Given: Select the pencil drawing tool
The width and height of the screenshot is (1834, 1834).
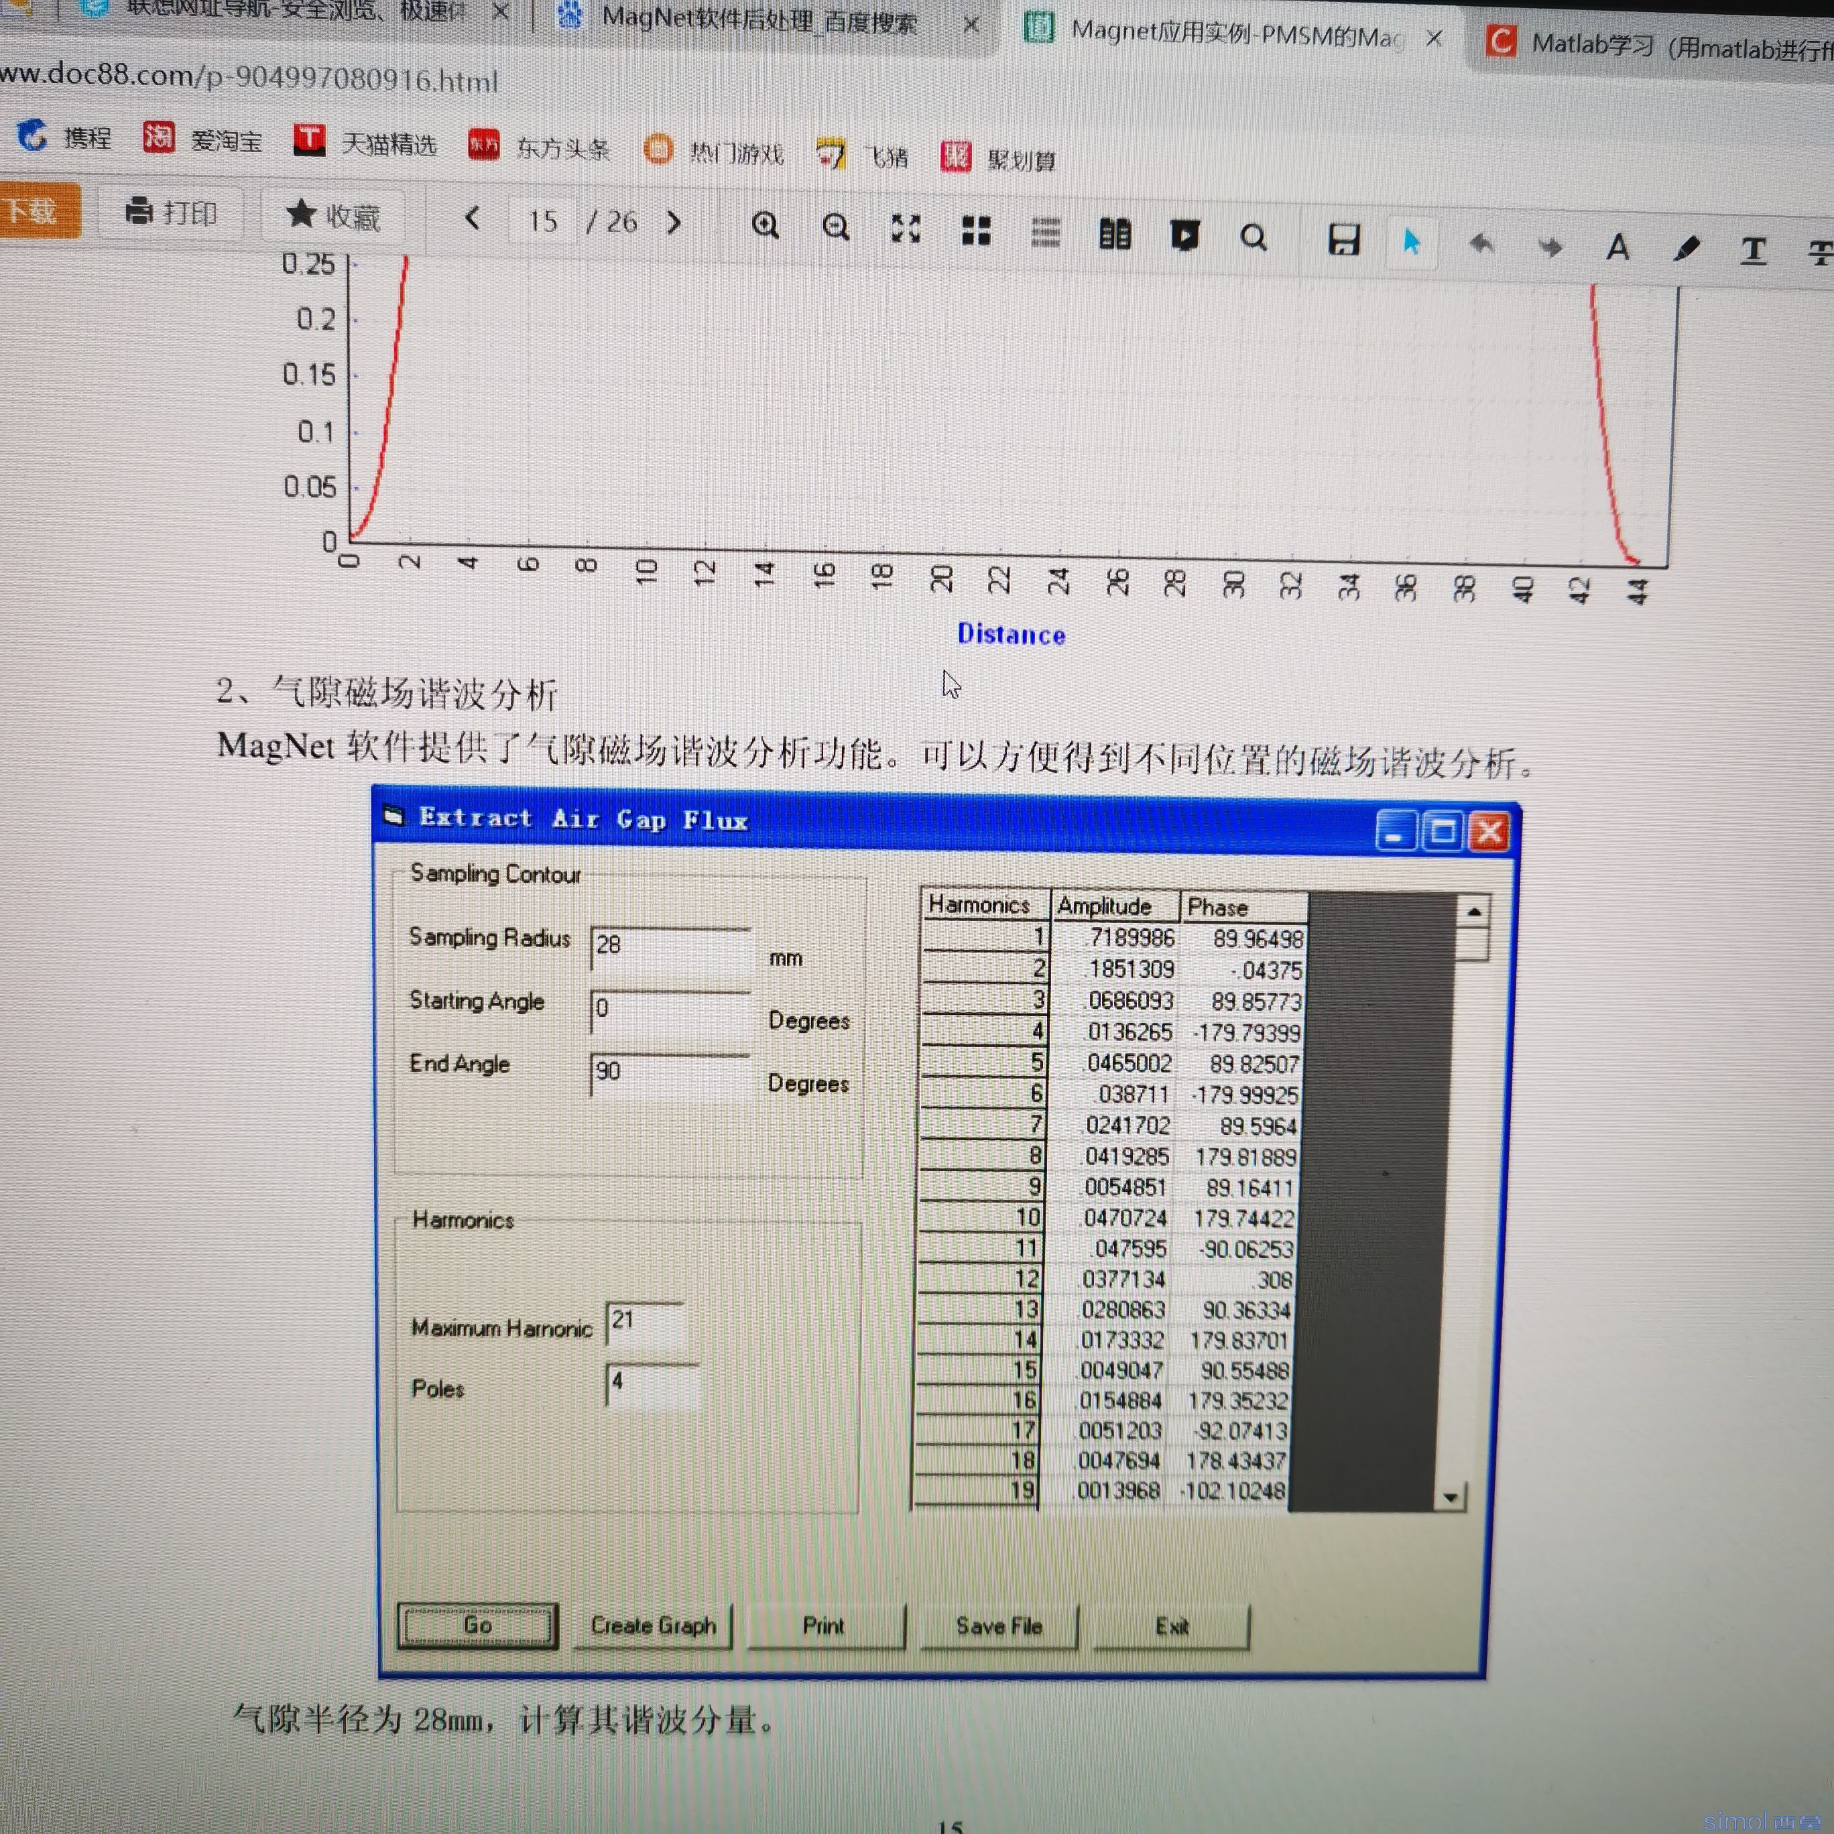Looking at the screenshot, I should tap(1686, 249).
